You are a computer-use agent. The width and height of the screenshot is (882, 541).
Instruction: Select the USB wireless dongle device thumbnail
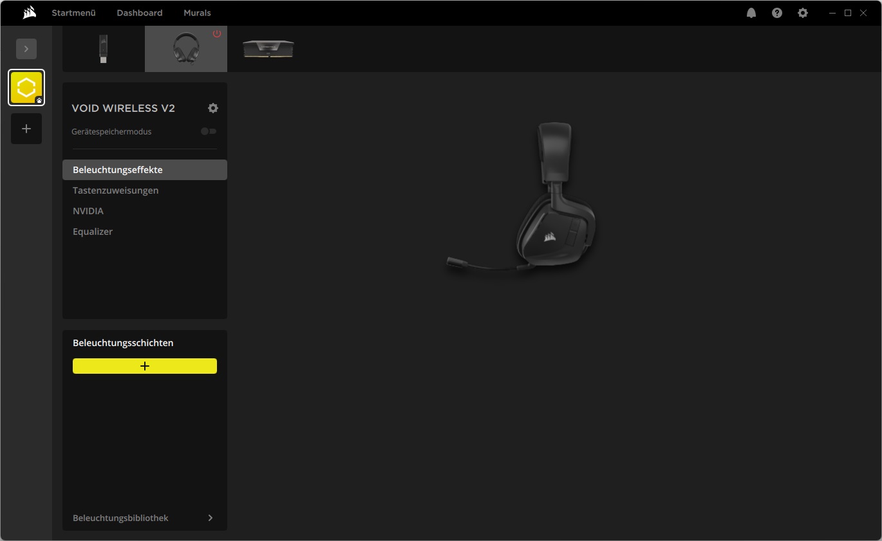[x=103, y=49]
